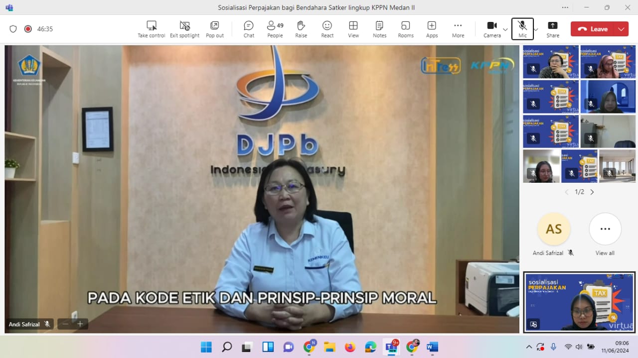Leave the meeting
The width and height of the screenshot is (638, 358).
(593, 29)
